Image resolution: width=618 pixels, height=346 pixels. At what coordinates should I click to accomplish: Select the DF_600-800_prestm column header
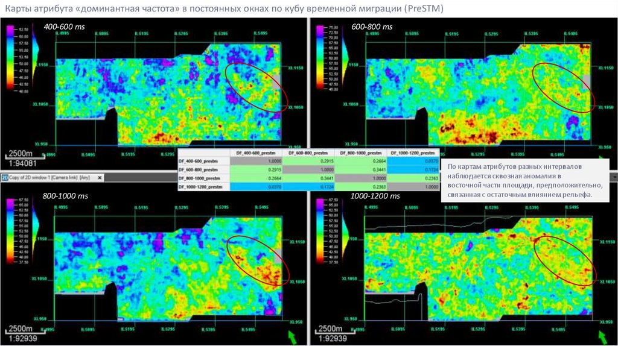click(x=308, y=153)
